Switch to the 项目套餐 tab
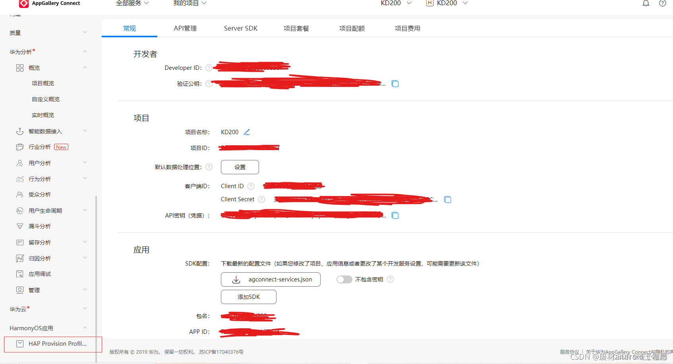673x364 pixels. click(x=296, y=28)
